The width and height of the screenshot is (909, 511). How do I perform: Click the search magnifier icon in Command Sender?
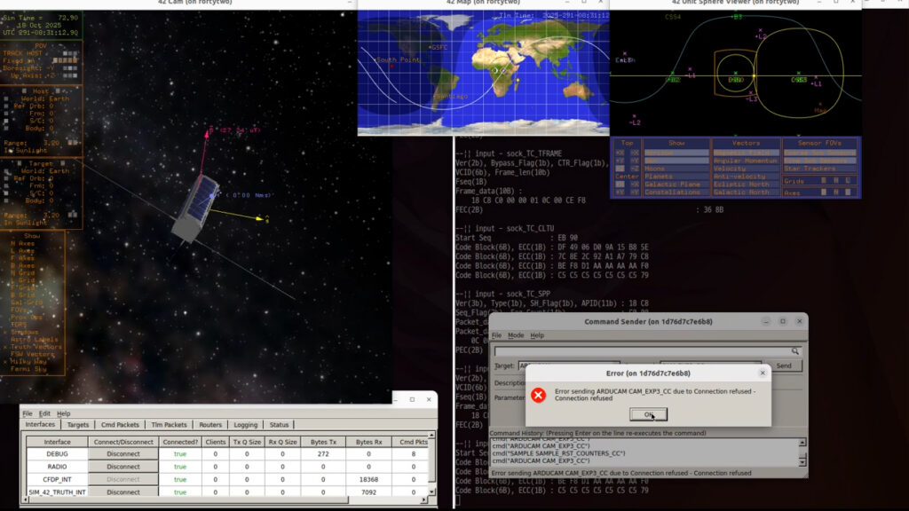(794, 351)
